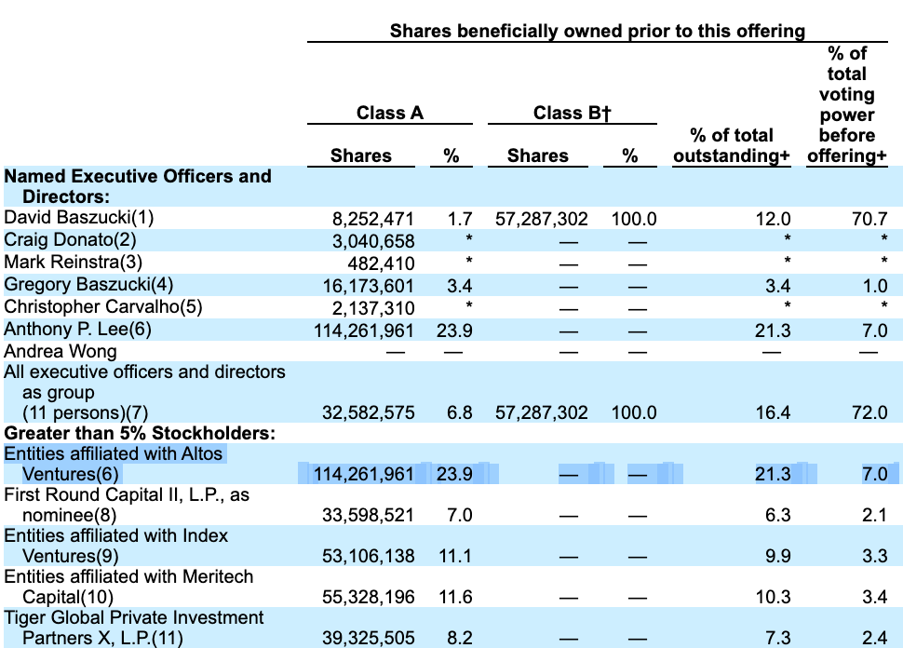The width and height of the screenshot is (903, 648).
Task: Click Gregory Baszucki's voting power 1.0
Action: tap(875, 286)
